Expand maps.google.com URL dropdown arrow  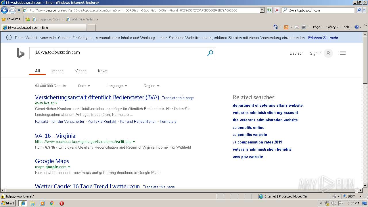pyautogui.click(x=69, y=167)
